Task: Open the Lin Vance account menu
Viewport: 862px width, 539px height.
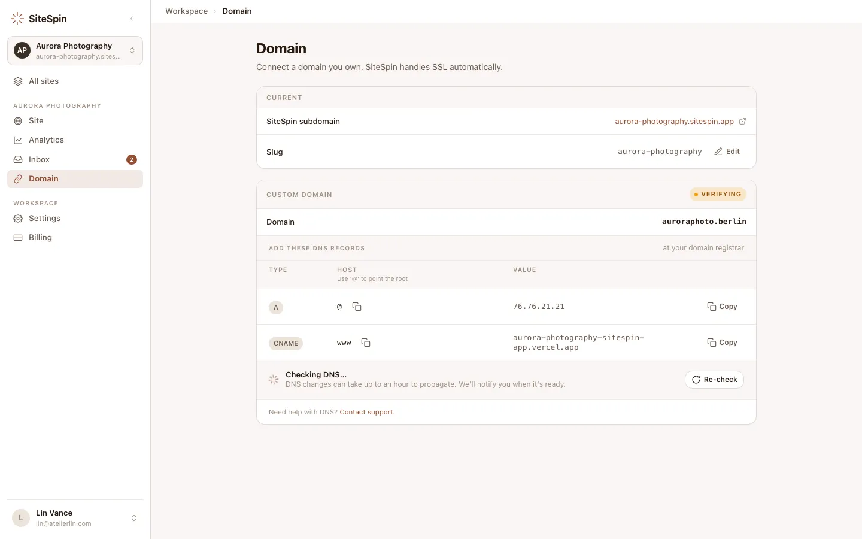Action: tap(75, 518)
